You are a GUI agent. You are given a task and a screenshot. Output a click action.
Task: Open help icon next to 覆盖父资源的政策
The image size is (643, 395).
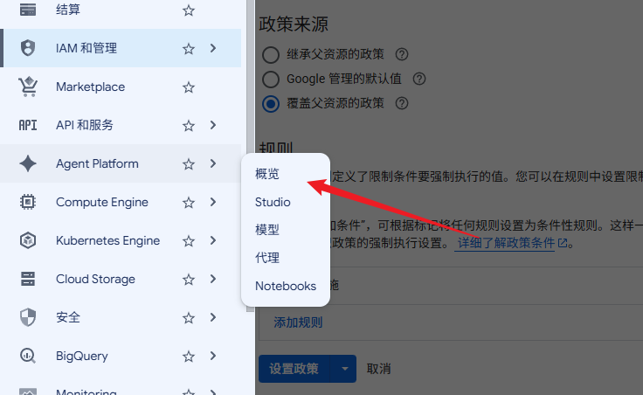(402, 103)
